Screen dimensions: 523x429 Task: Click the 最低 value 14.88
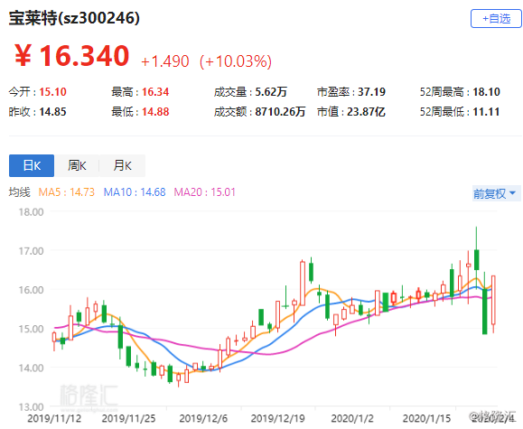pos(155,112)
